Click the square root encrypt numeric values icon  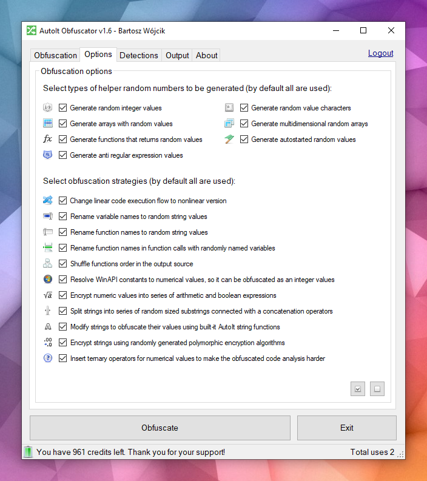[47, 295]
